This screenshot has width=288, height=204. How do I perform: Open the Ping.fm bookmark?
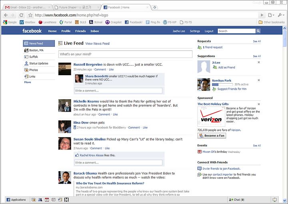click(x=153, y=22)
